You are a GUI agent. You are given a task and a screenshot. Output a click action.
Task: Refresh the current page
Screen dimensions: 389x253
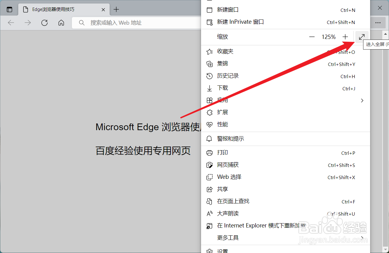tap(44, 23)
